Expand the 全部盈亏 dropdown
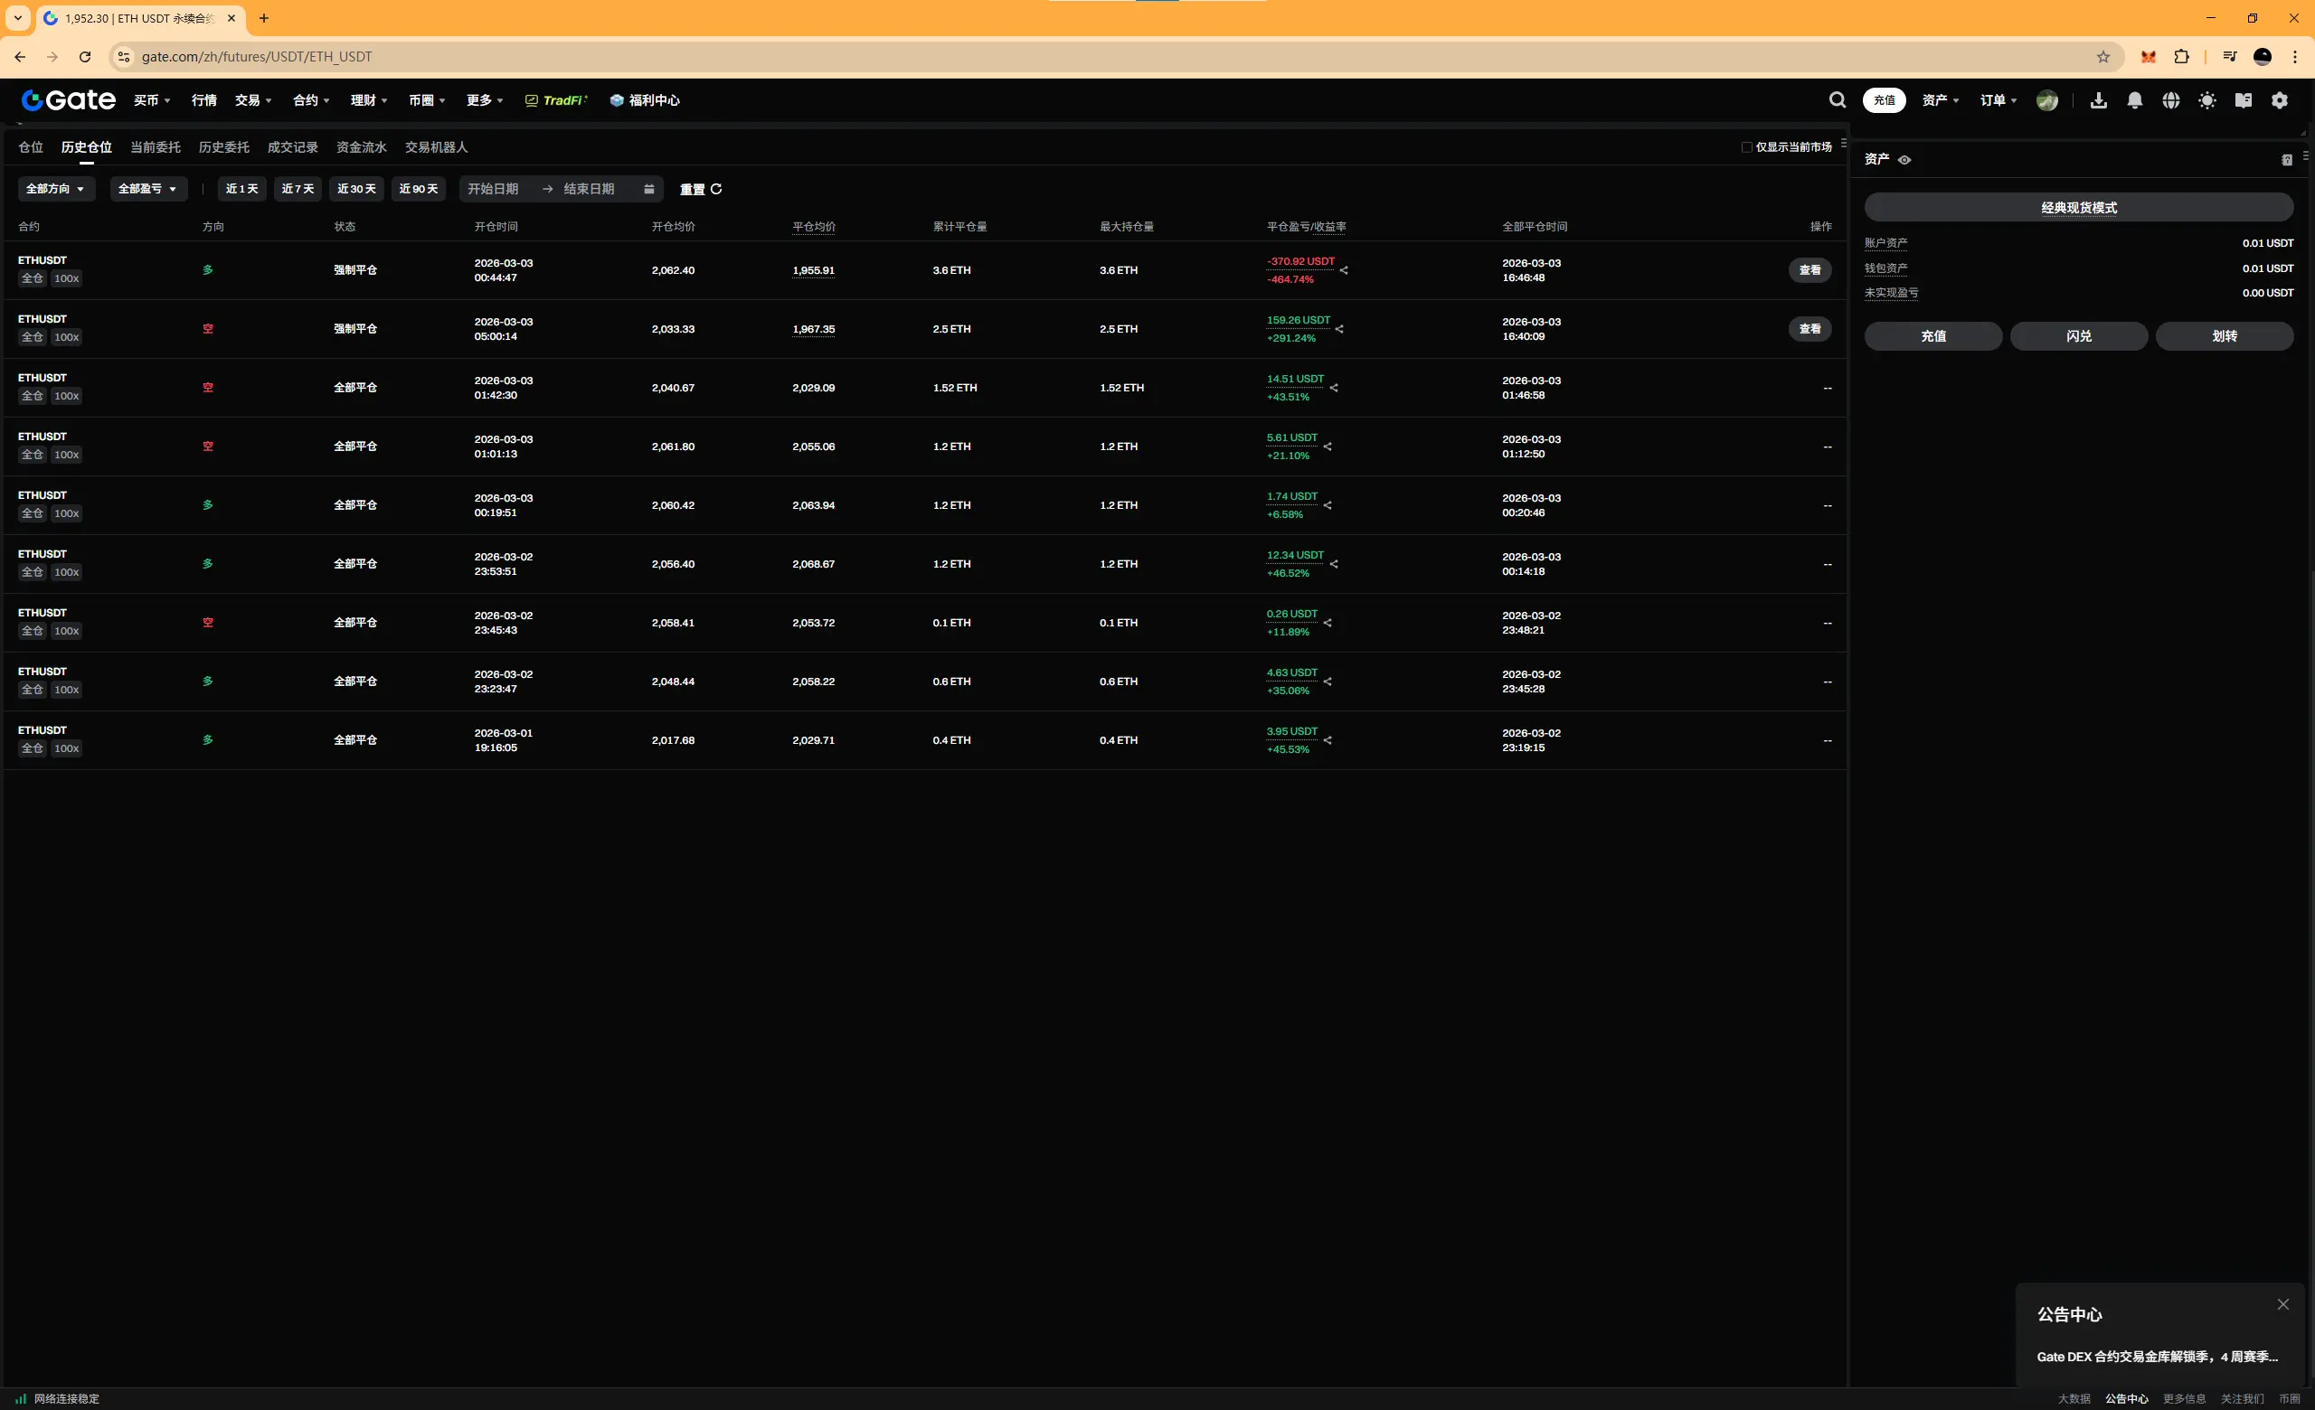The height and width of the screenshot is (1410, 2315). pyautogui.click(x=147, y=189)
